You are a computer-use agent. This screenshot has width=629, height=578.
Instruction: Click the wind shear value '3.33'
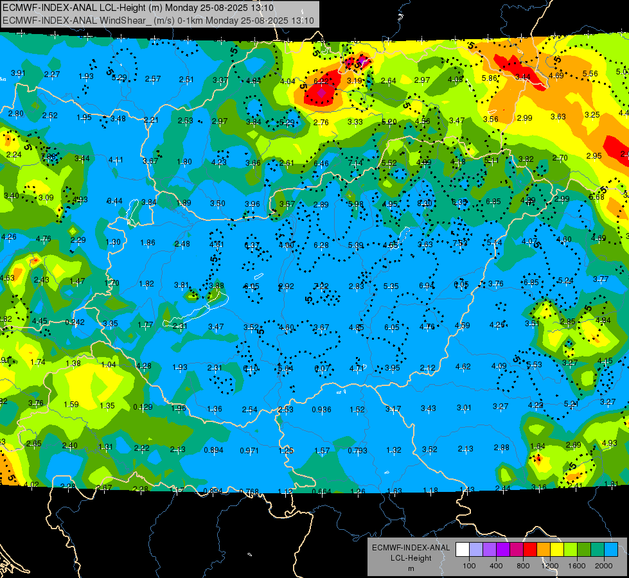click(x=355, y=122)
